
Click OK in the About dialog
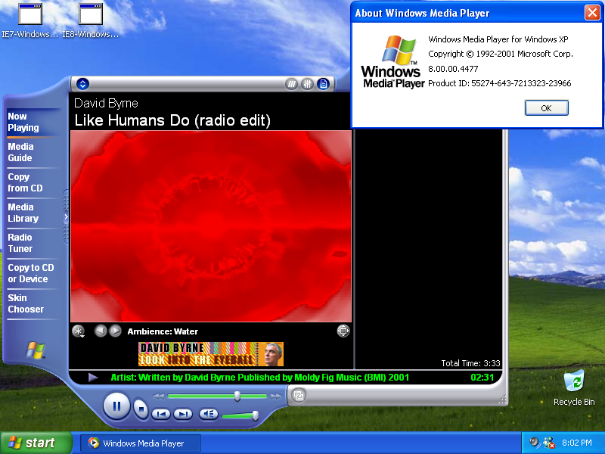point(546,107)
